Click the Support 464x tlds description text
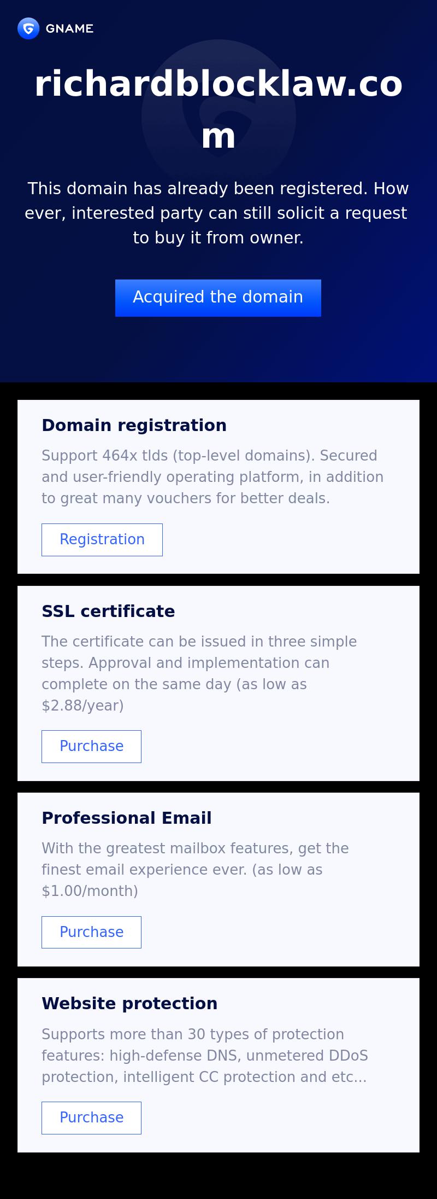The width and height of the screenshot is (437, 1199). click(212, 476)
